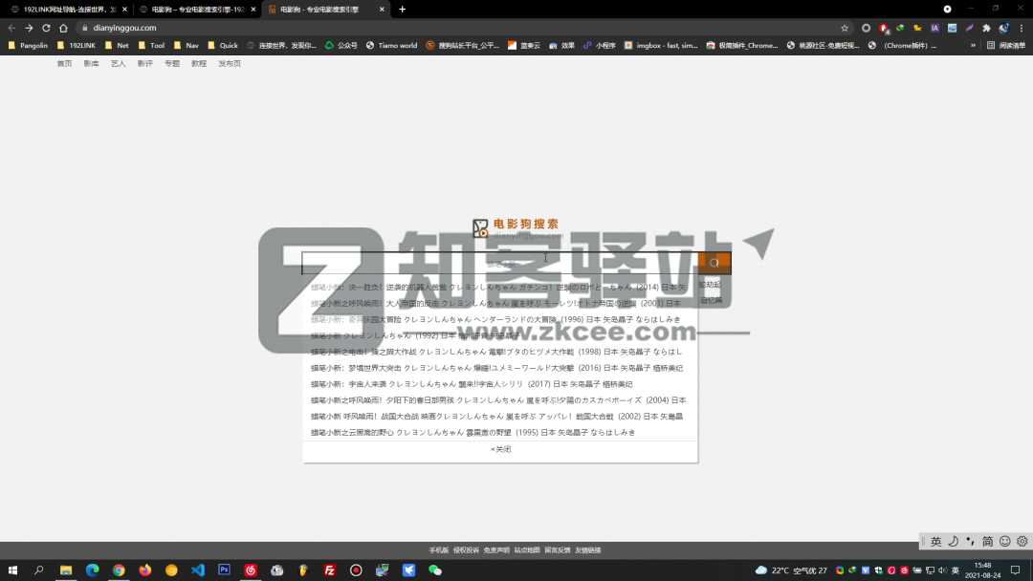Click the 小程序 bookmark icon
This screenshot has width=1033, height=581.
pos(587,45)
